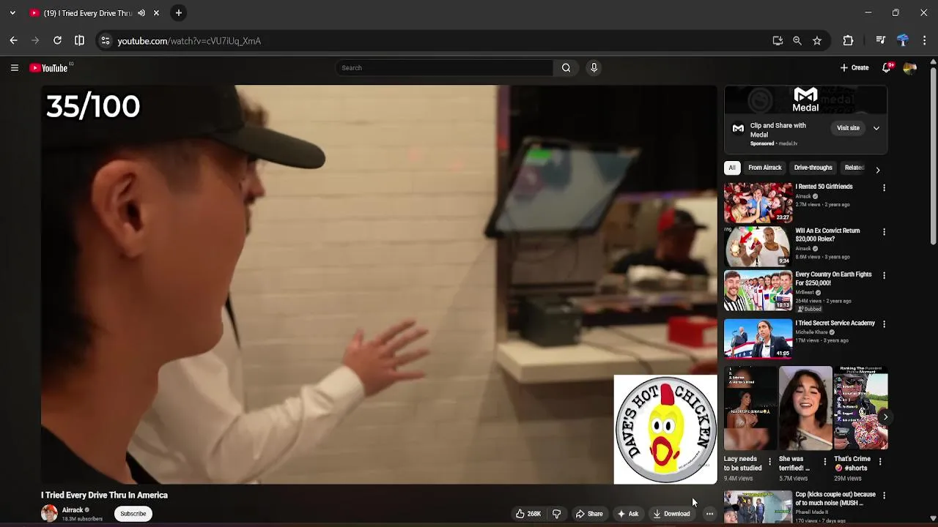938x527 pixels.
Task: Select the From Airrack filter chip
Action: coord(764,168)
